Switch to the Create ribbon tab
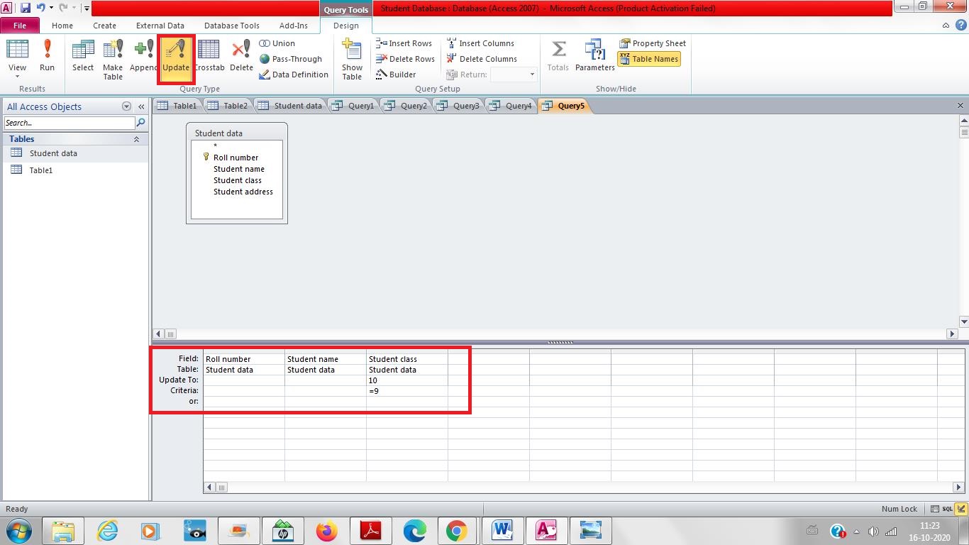This screenshot has height=545, width=969. pos(104,26)
